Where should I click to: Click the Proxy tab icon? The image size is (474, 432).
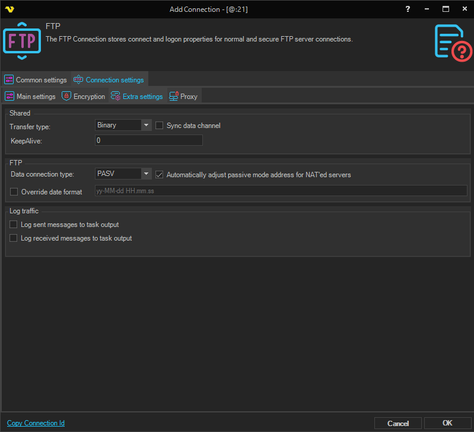174,97
